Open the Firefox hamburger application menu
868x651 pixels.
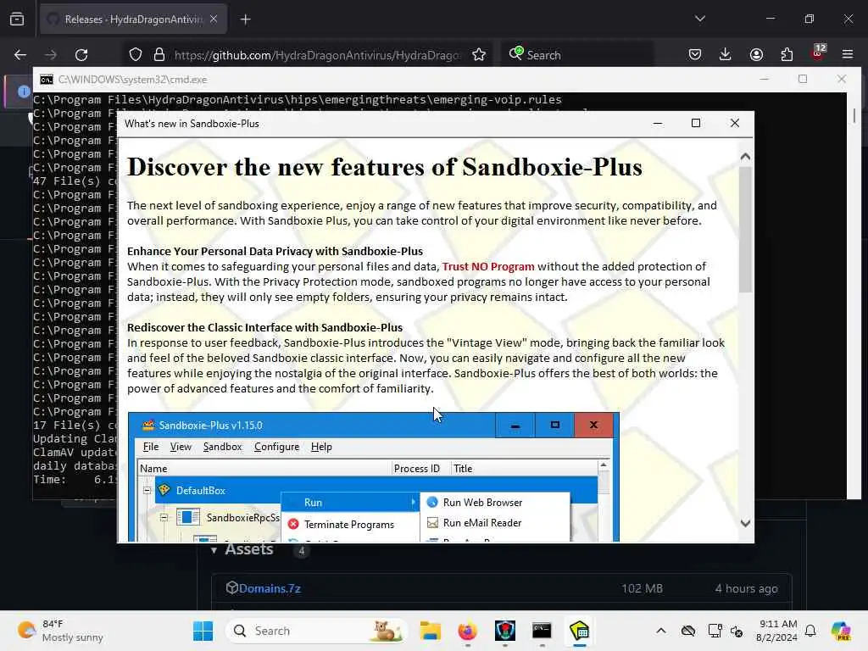click(848, 54)
